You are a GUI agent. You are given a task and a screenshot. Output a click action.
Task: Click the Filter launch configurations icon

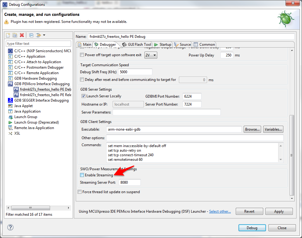[x=38, y=35]
